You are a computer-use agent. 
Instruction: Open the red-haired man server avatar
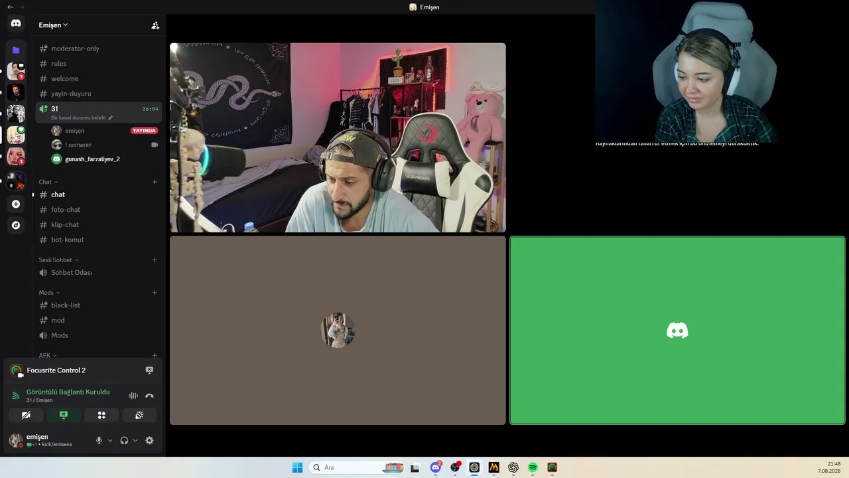[x=16, y=92]
